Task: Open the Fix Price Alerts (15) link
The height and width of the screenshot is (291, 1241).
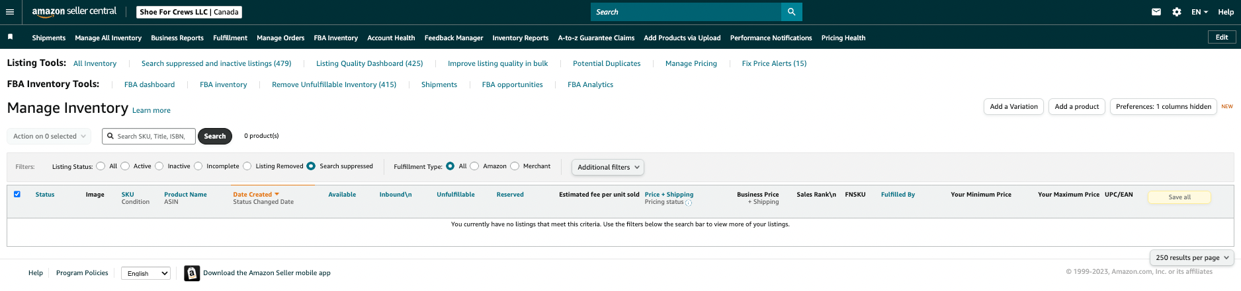Action: [774, 64]
